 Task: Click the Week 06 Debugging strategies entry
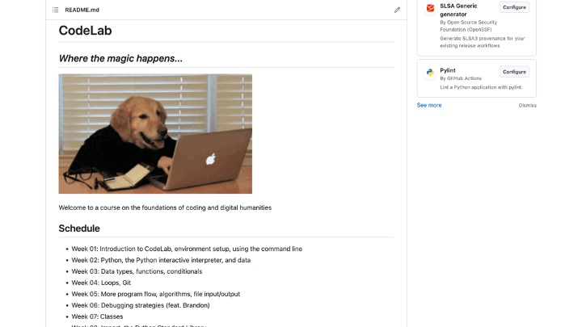pyautogui.click(x=141, y=305)
